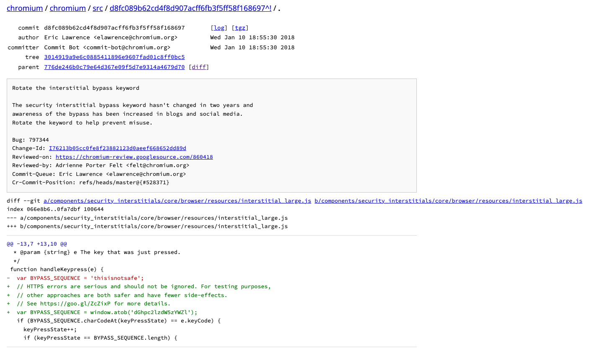Download the tgz archive link
The width and height of the screenshot is (590, 353).
pos(240,28)
